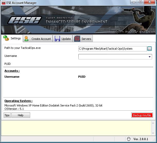Click the Microsoft Windows XP Home Edition line
This screenshot has height=143, width=157.
tap(53, 105)
